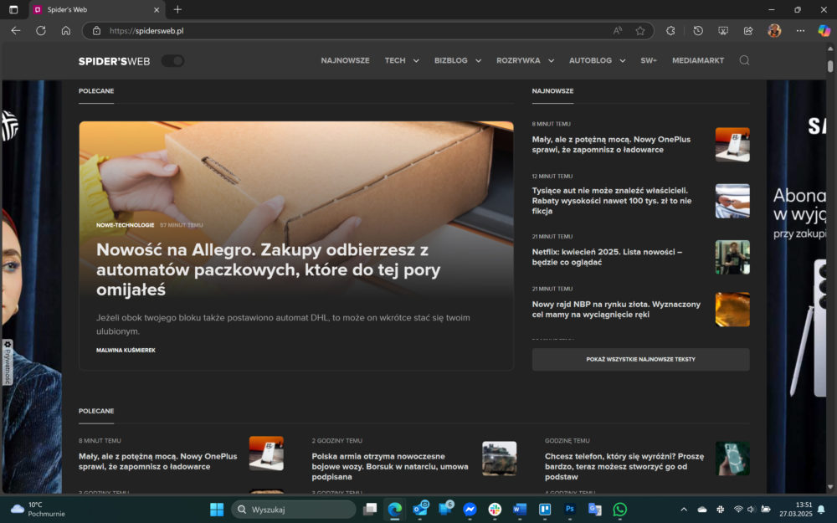Open the Windows Start menu
837x523 pixels.
pos(217,510)
